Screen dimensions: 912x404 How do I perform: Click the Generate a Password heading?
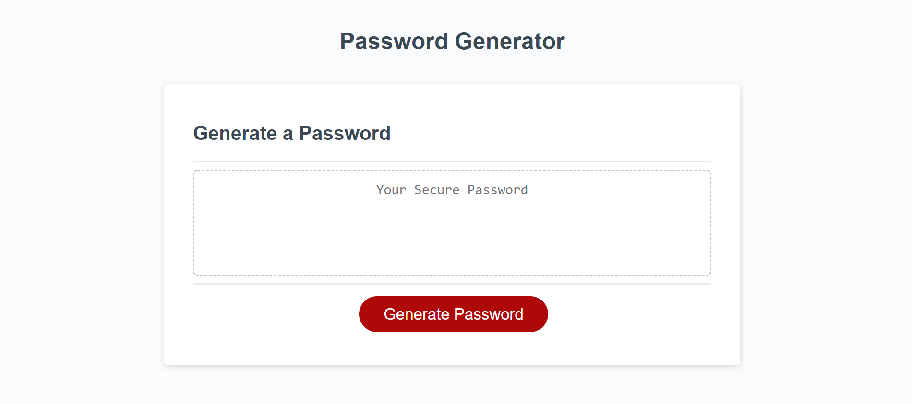tap(291, 133)
